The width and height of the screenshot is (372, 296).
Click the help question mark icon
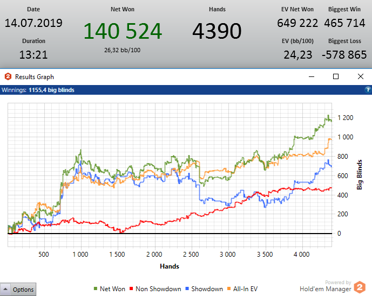click(x=368, y=90)
